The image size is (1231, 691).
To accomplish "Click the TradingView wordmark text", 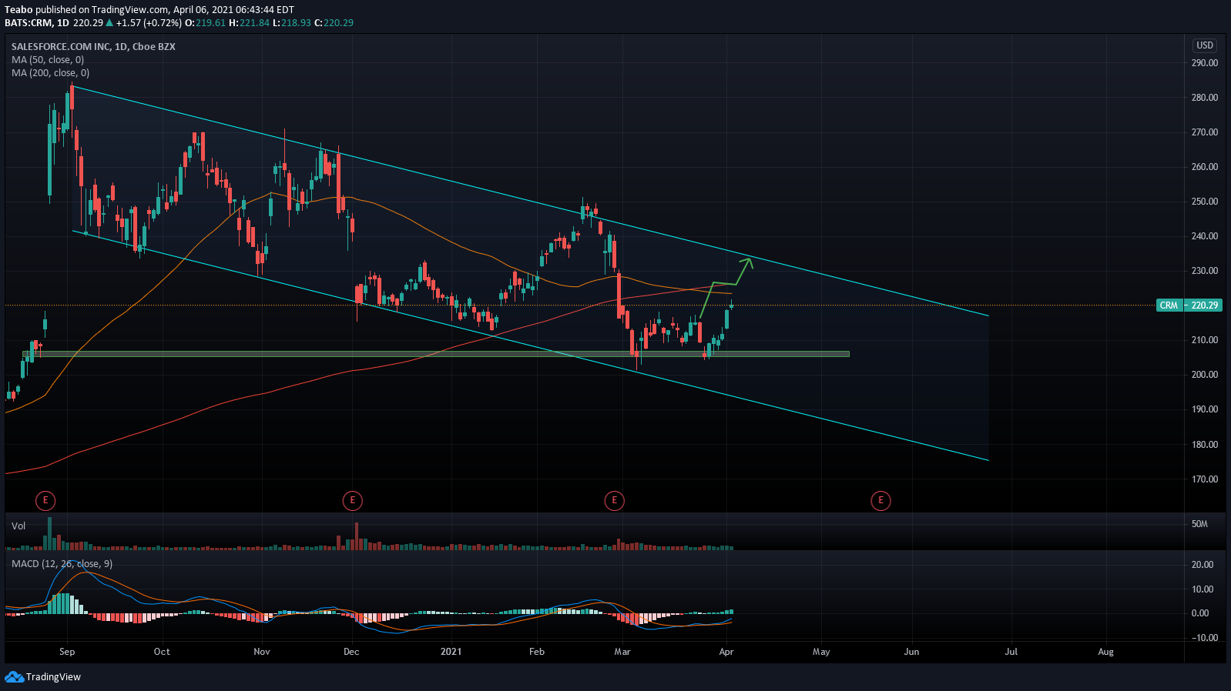I will coord(53,677).
